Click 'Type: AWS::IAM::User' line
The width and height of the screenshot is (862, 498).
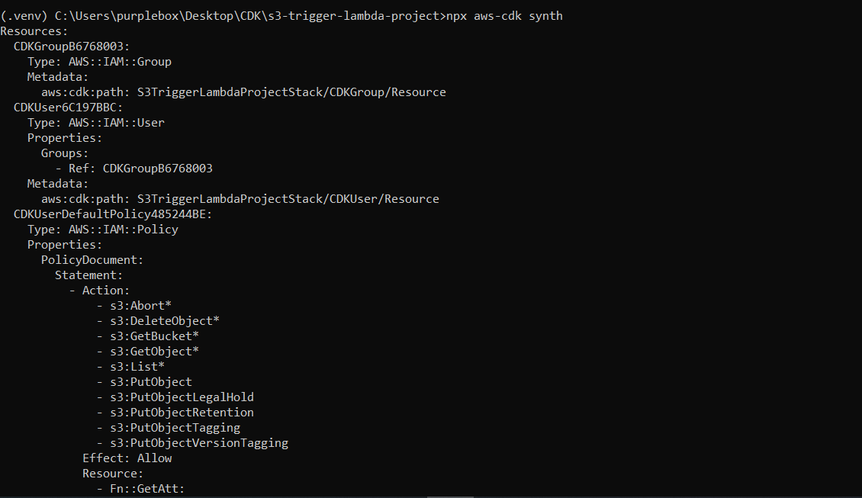(95, 123)
